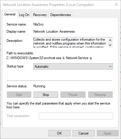Select the Dependencies tab
Screen dimensions: 121x139
pyautogui.click(x=61, y=15)
